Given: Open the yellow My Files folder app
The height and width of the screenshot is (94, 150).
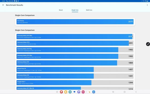Looking at the screenshot, I should pyautogui.click(x=66, y=92).
